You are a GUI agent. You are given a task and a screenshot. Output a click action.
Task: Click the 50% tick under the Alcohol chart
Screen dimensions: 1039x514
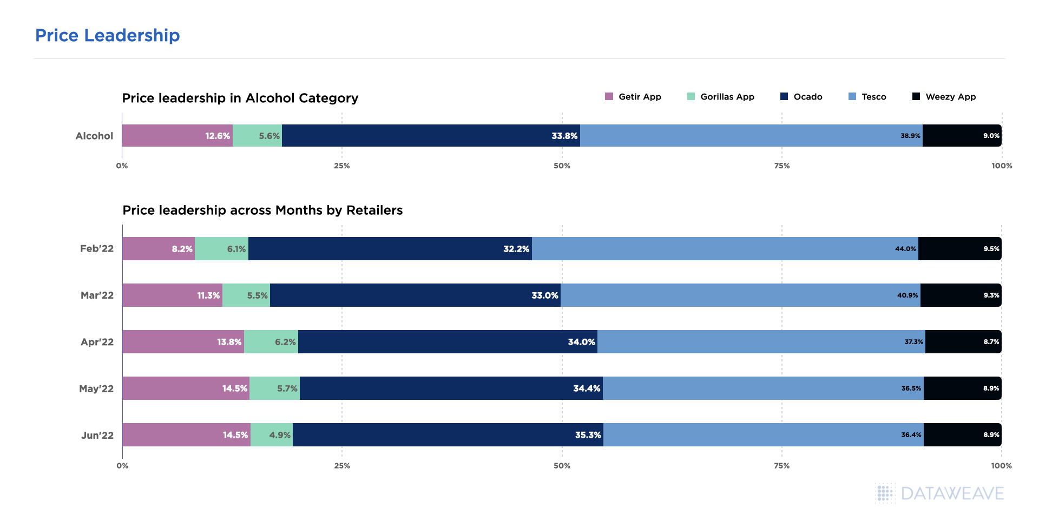click(x=562, y=166)
